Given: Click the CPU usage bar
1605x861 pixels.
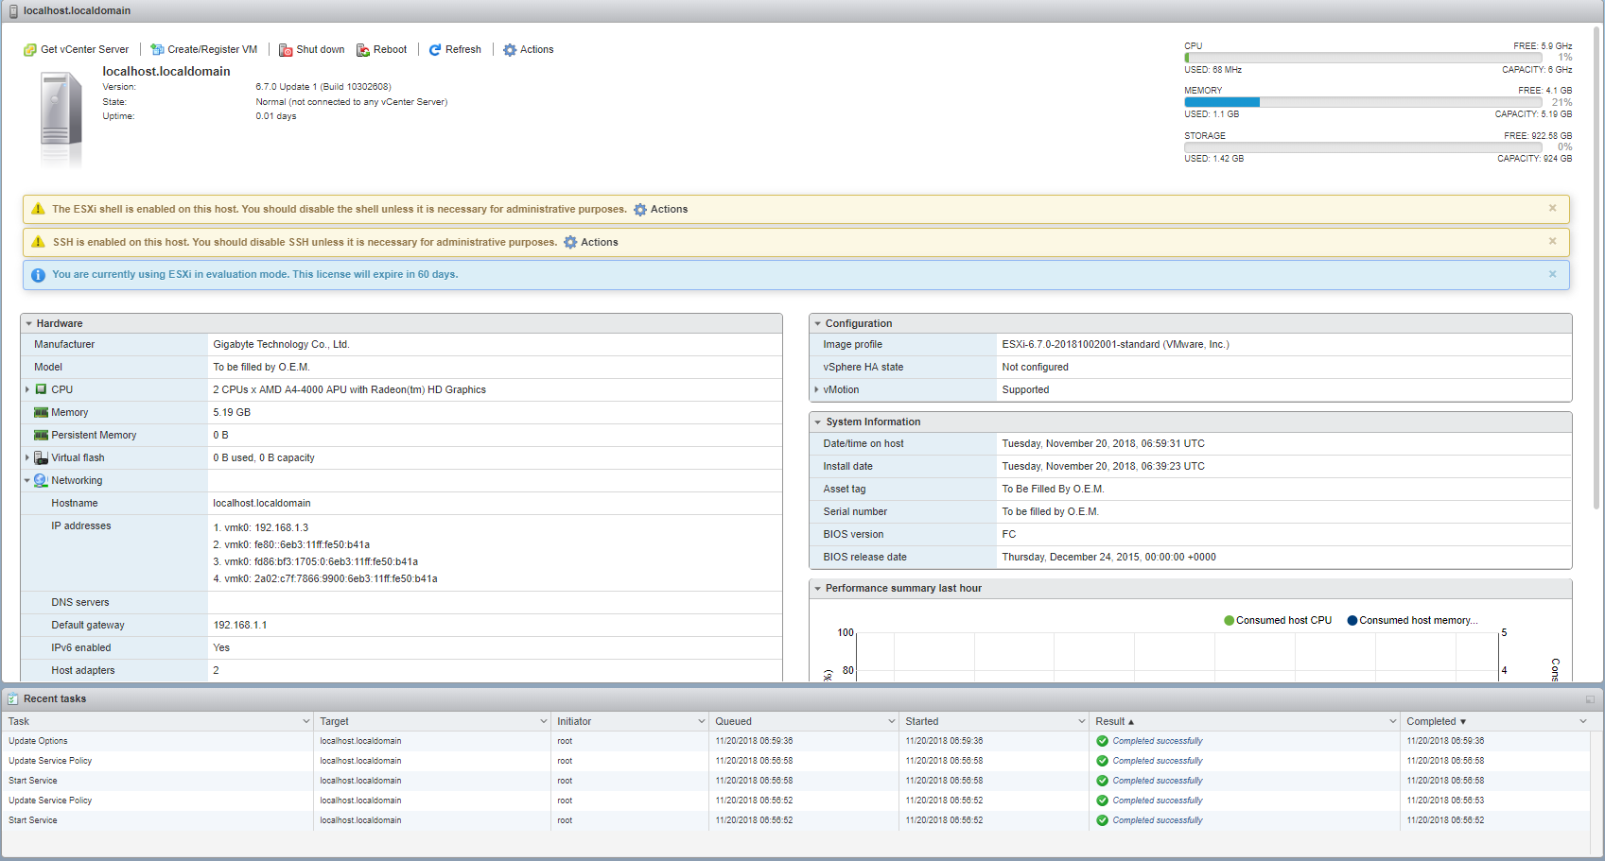Looking at the screenshot, I should pyautogui.click(x=1363, y=58).
